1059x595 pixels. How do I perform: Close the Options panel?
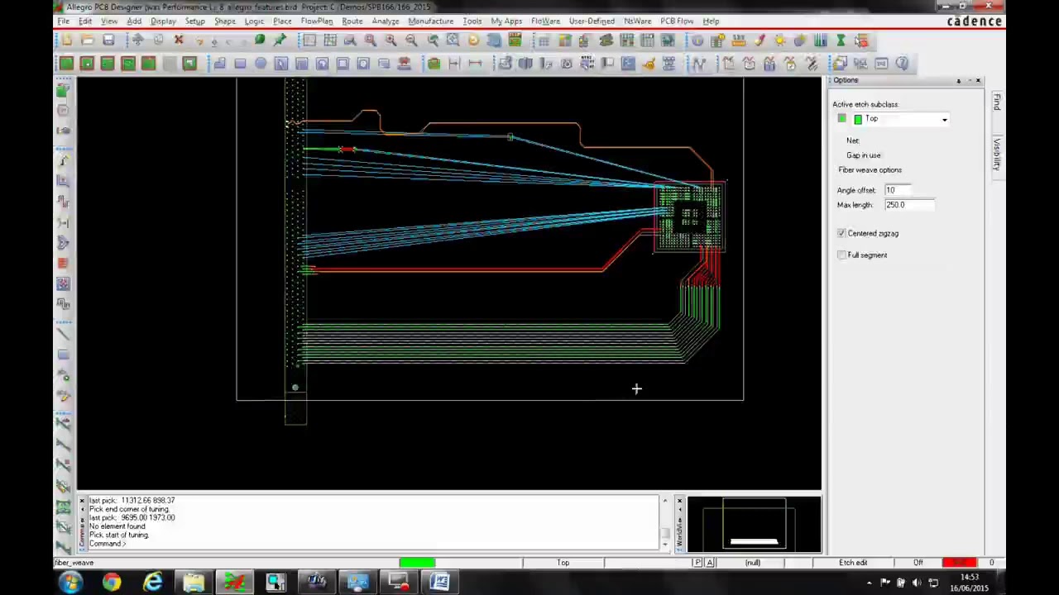[978, 80]
